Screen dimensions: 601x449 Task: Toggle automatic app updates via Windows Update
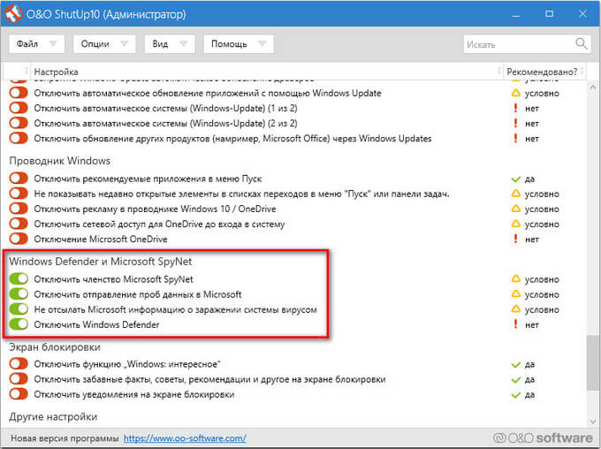coord(19,93)
